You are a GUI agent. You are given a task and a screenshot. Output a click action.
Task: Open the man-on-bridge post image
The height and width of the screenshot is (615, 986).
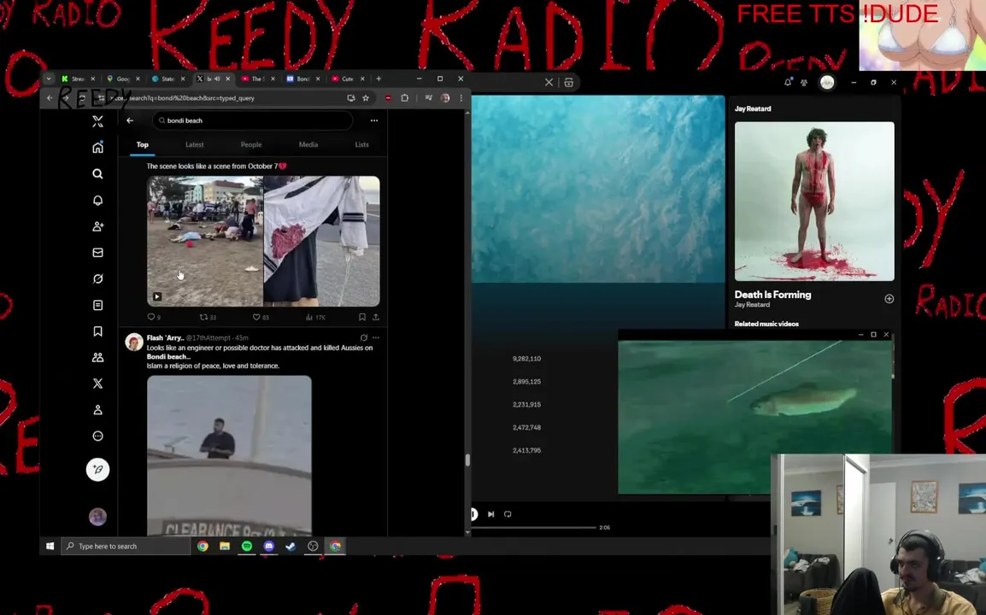point(229,455)
